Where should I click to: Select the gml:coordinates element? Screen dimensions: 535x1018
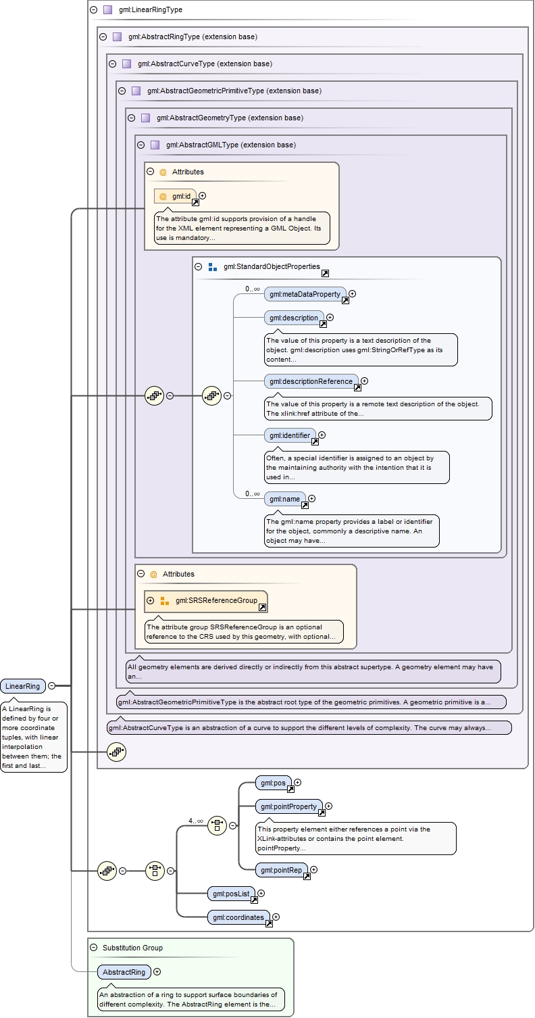pyautogui.click(x=238, y=917)
